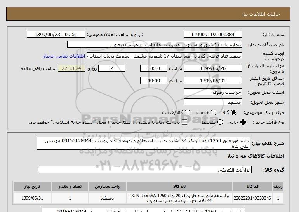
Task: Select the کالا/خدمت radio button
Action: point(188,112)
